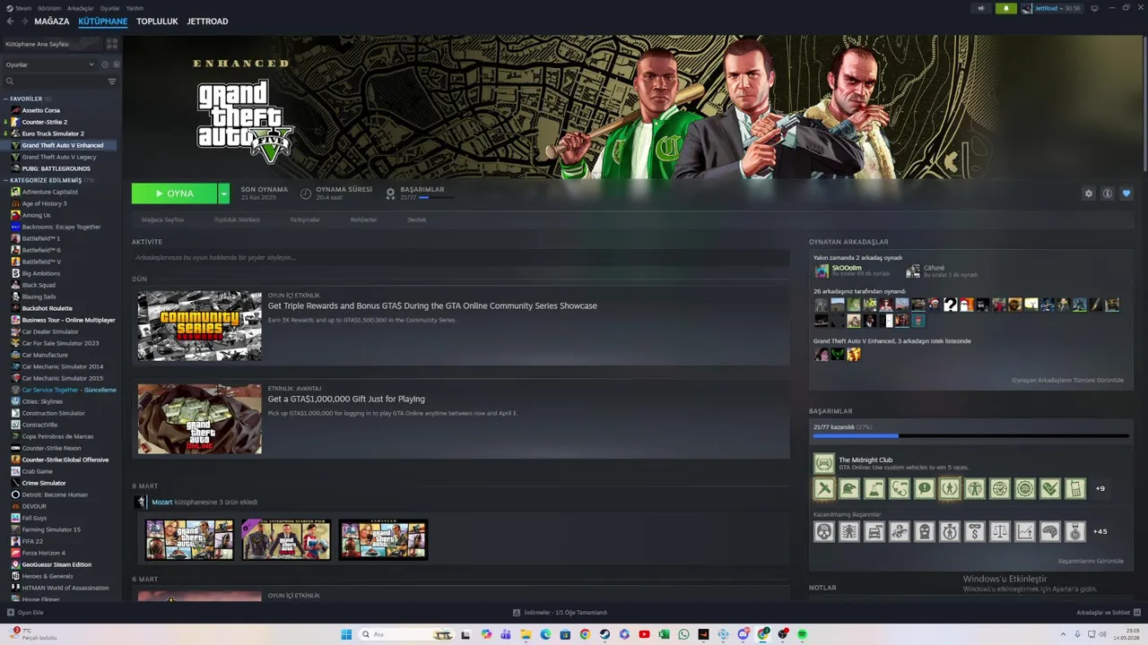Click achievements progress bar under game header
The width and height of the screenshot is (1148, 645).
(436, 197)
